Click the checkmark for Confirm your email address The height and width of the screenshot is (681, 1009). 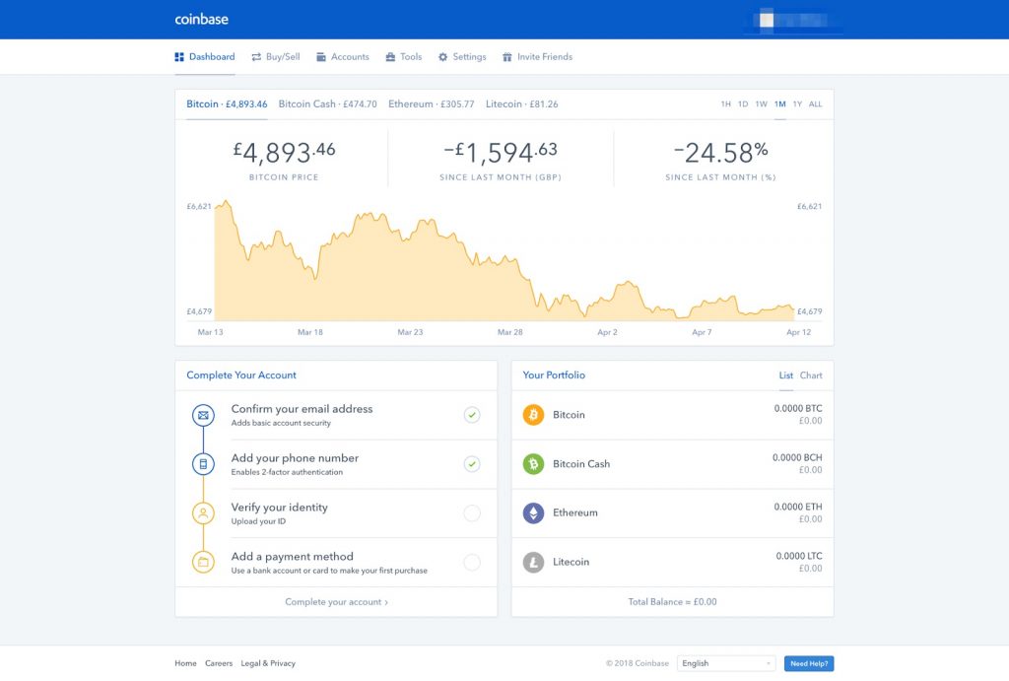point(472,415)
